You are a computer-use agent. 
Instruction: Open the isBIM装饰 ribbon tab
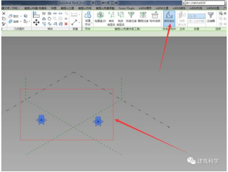(179, 8)
